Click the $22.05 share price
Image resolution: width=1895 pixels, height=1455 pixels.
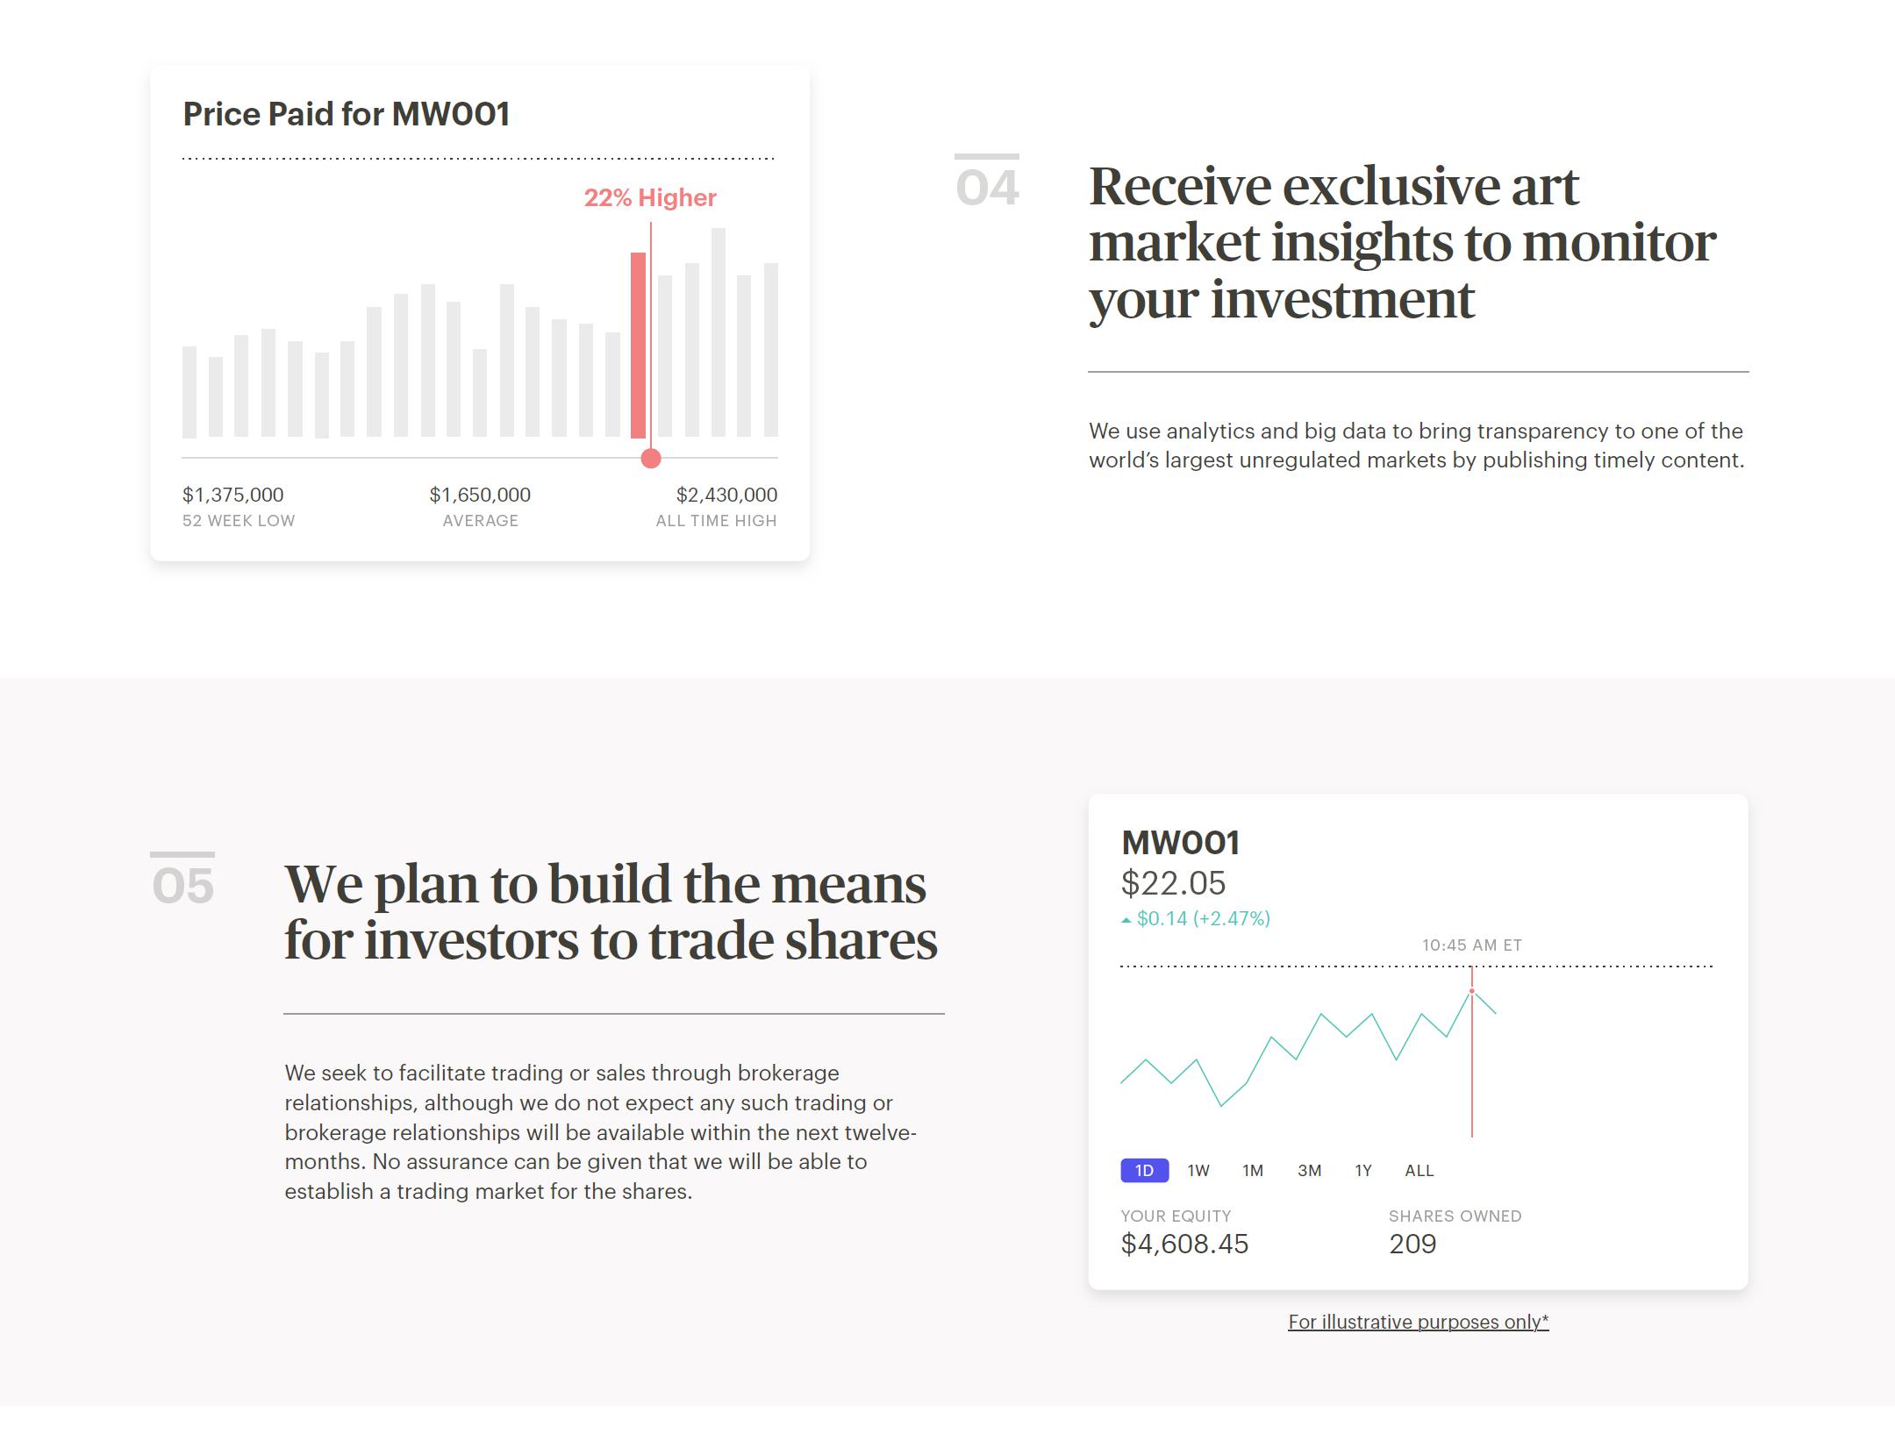tap(1173, 883)
